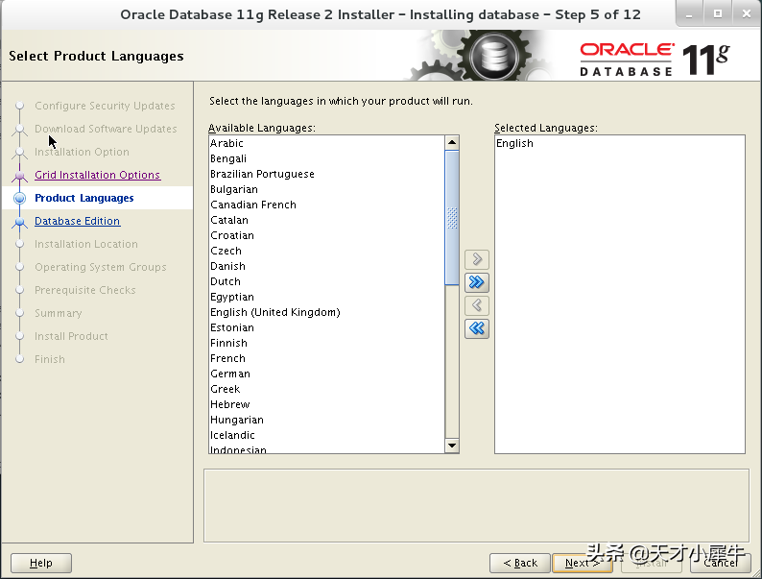Proceed with the Next button

(583, 563)
